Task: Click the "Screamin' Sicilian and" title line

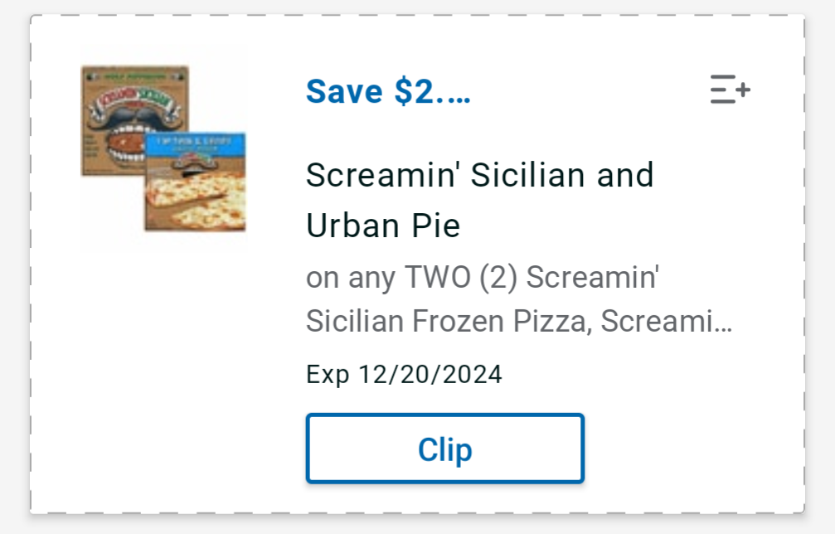Action: pyautogui.click(x=479, y=175)
